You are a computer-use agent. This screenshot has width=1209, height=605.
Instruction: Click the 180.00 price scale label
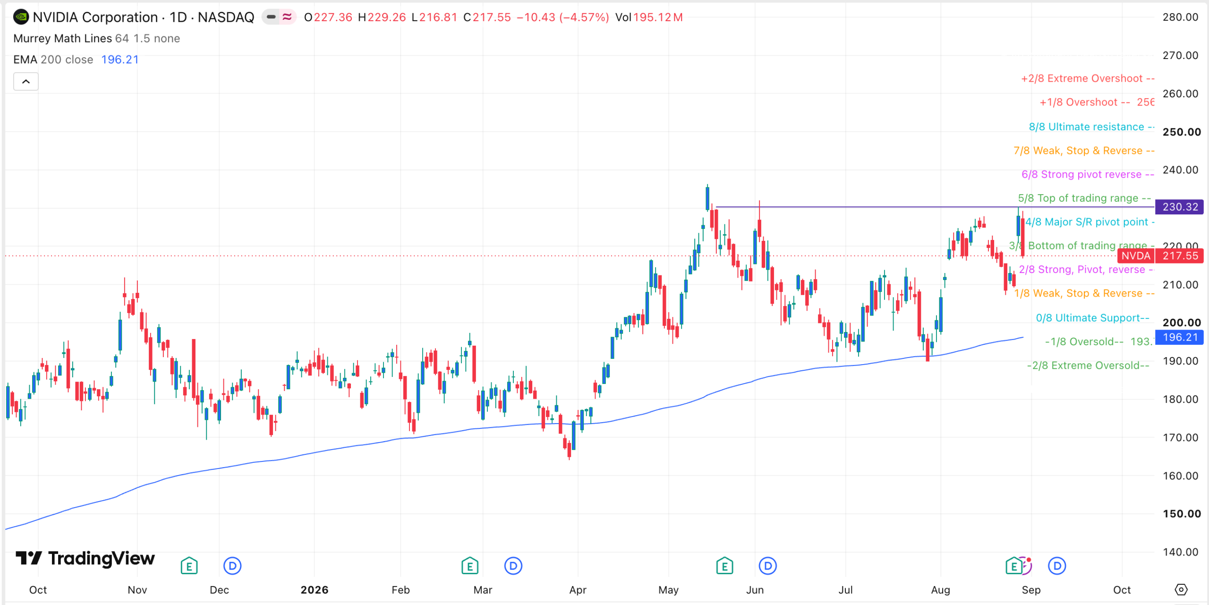[x=1180, y=400]
